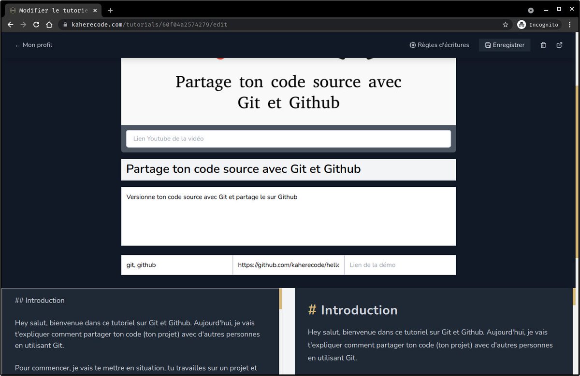Image resolution: width=580 pixels, height=376 pixels.
Task: Minimize the browser window
Action: [546, 9]
